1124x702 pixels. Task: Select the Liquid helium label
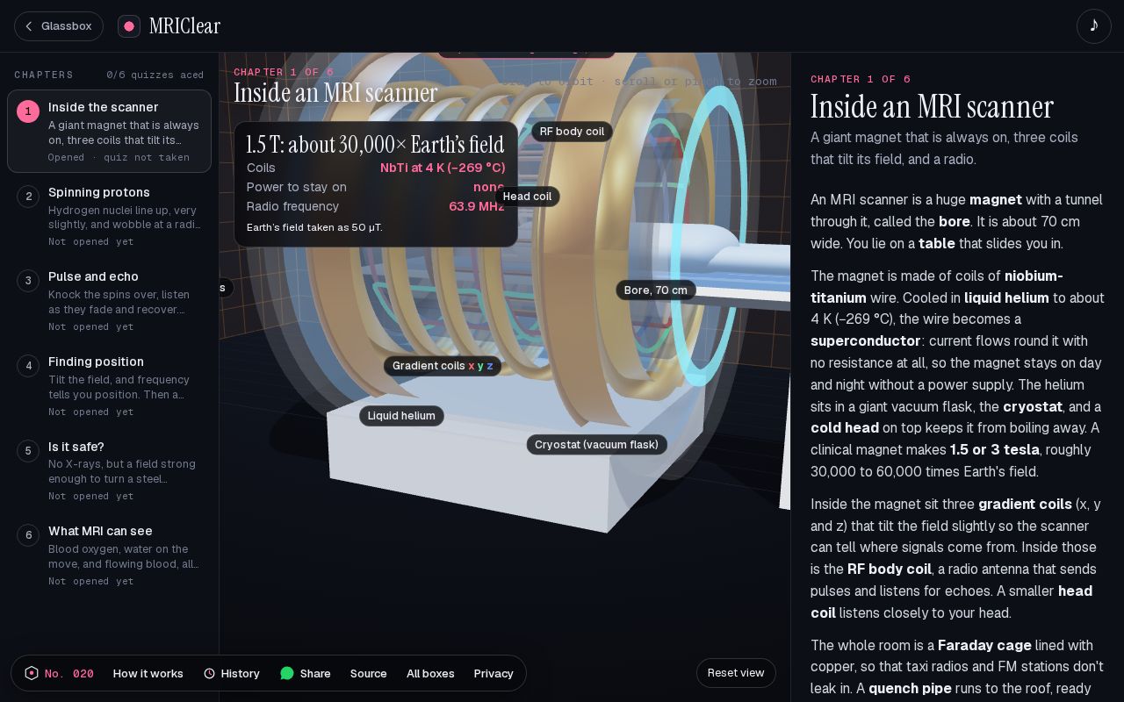(401, 416)
